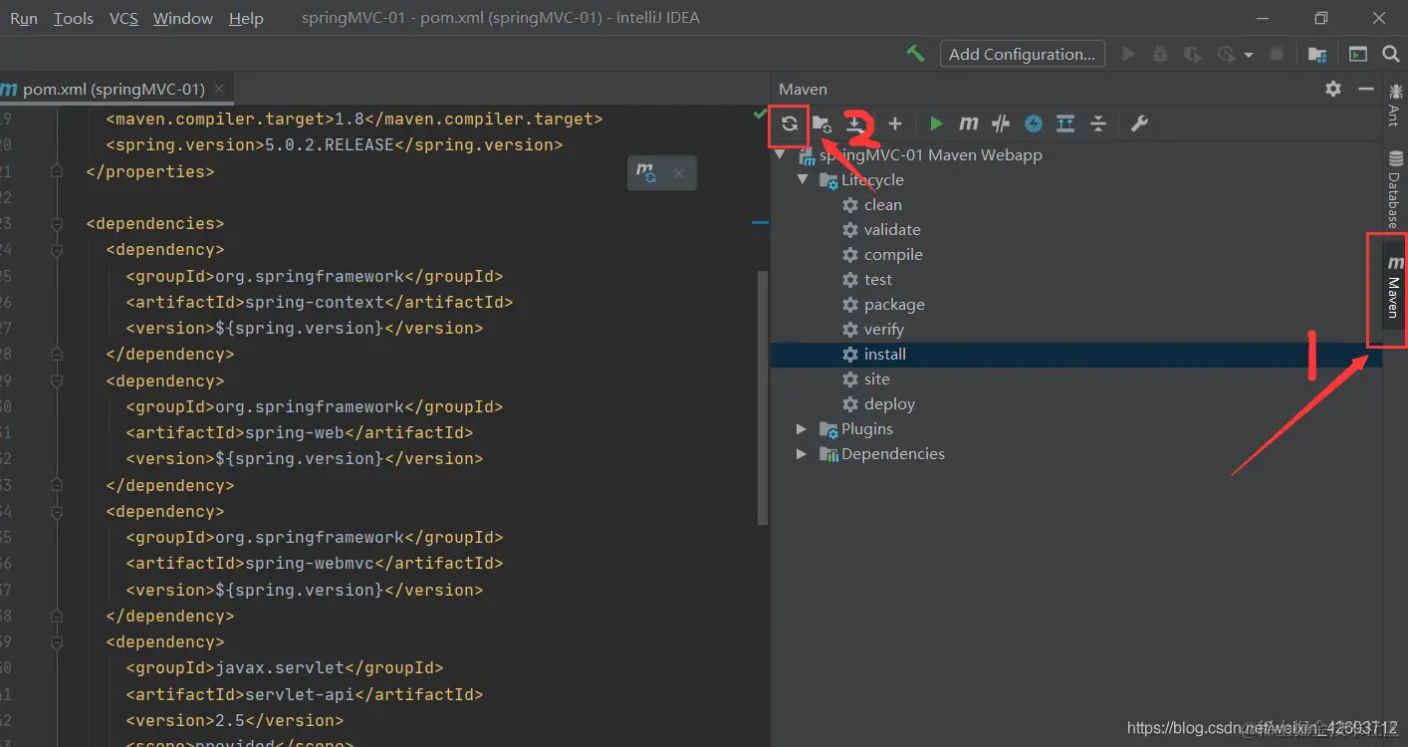Toggle the Maven side tool tab
The width and height of the screenshot is (1408, 747).
(1395, 289)
